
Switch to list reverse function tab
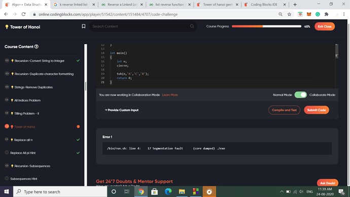[x=170, y=5]
